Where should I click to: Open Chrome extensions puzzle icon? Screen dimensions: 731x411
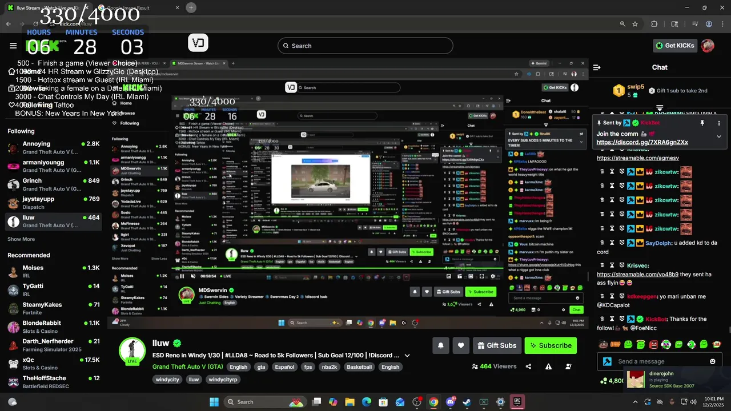point(654,24)
